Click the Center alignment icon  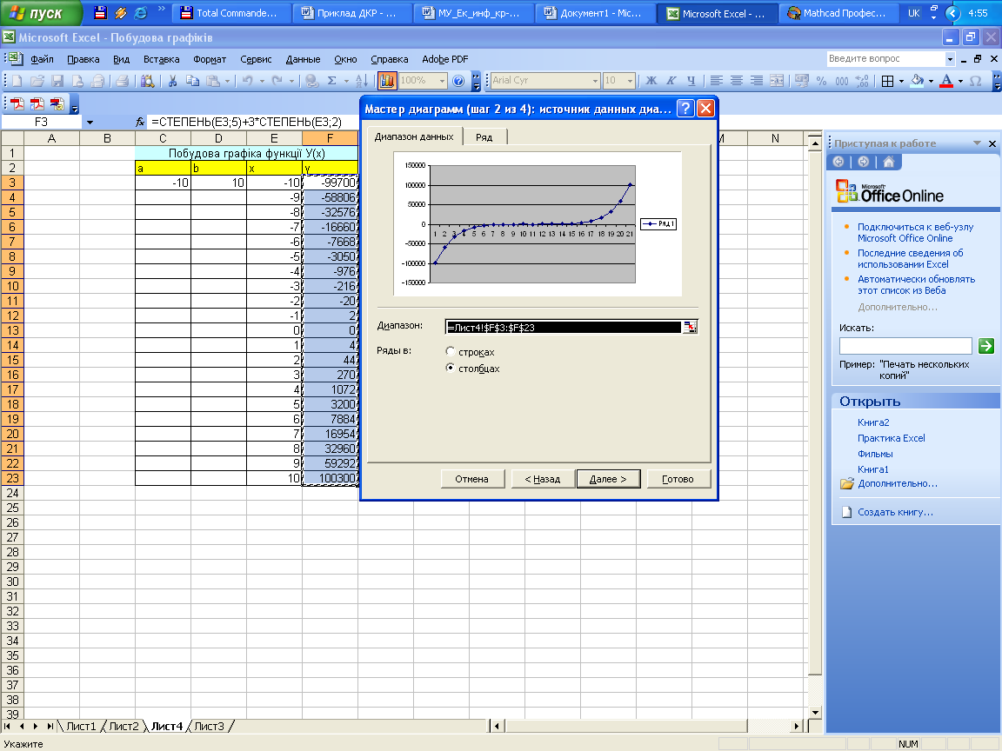pyautogui.click(x=736, y=81)
